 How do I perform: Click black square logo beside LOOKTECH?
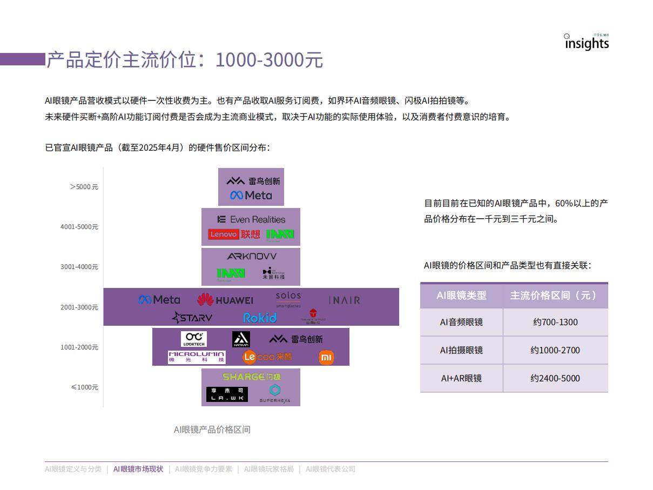[x=241, y=339]
